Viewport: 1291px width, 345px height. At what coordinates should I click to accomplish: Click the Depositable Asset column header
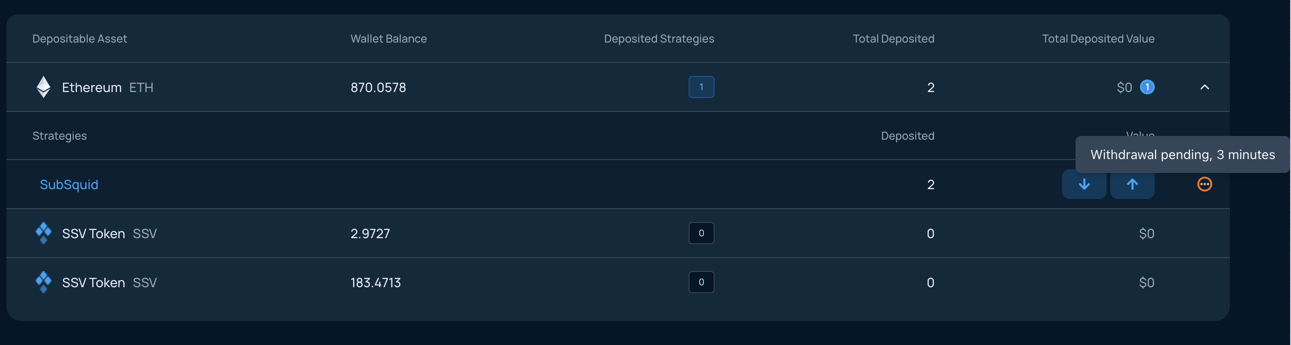click(80, 38)
